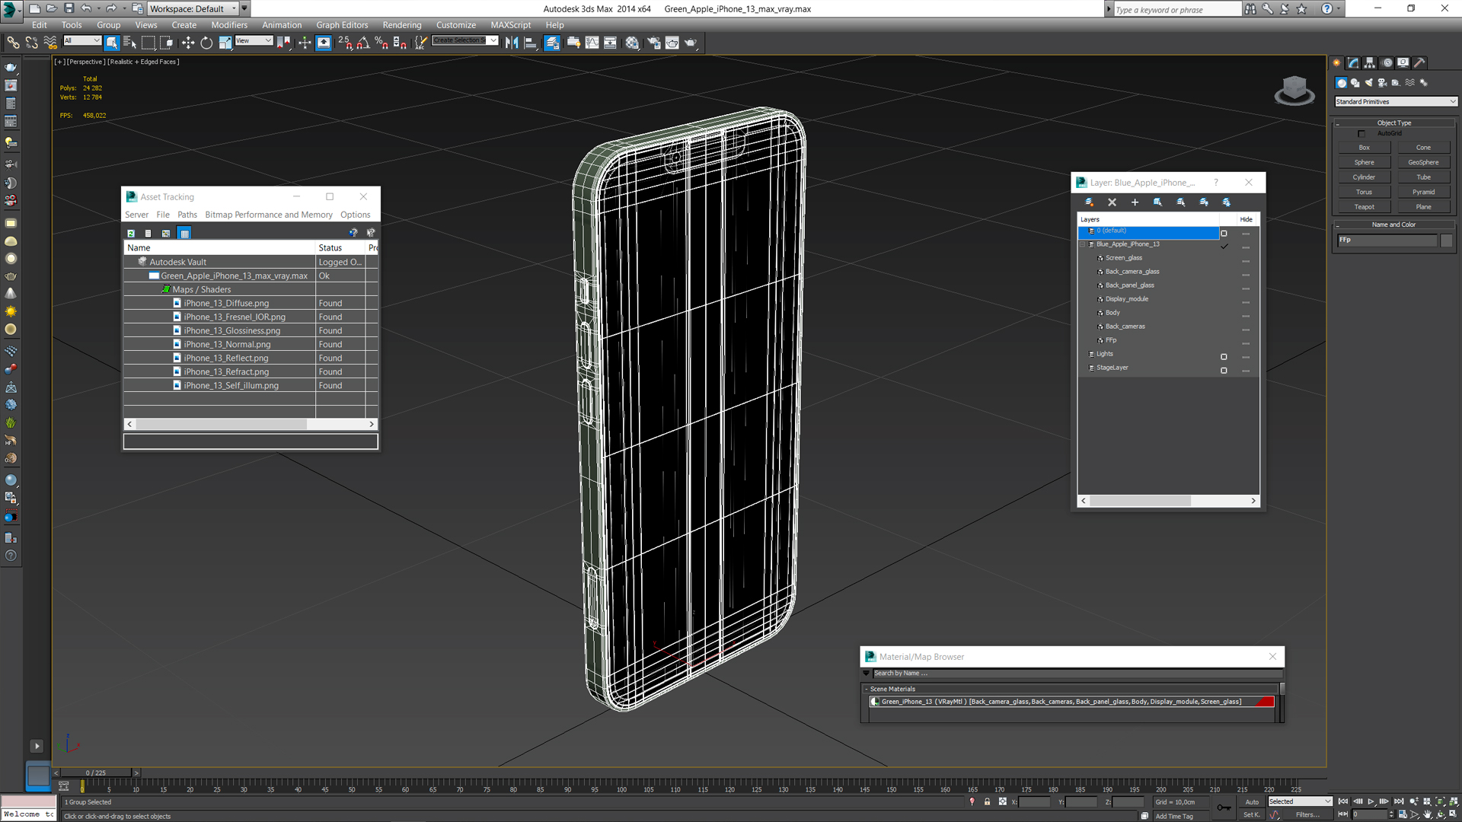1462x822 pixels.
Task: Click the Sphere primitive button
Action: 1364,162
